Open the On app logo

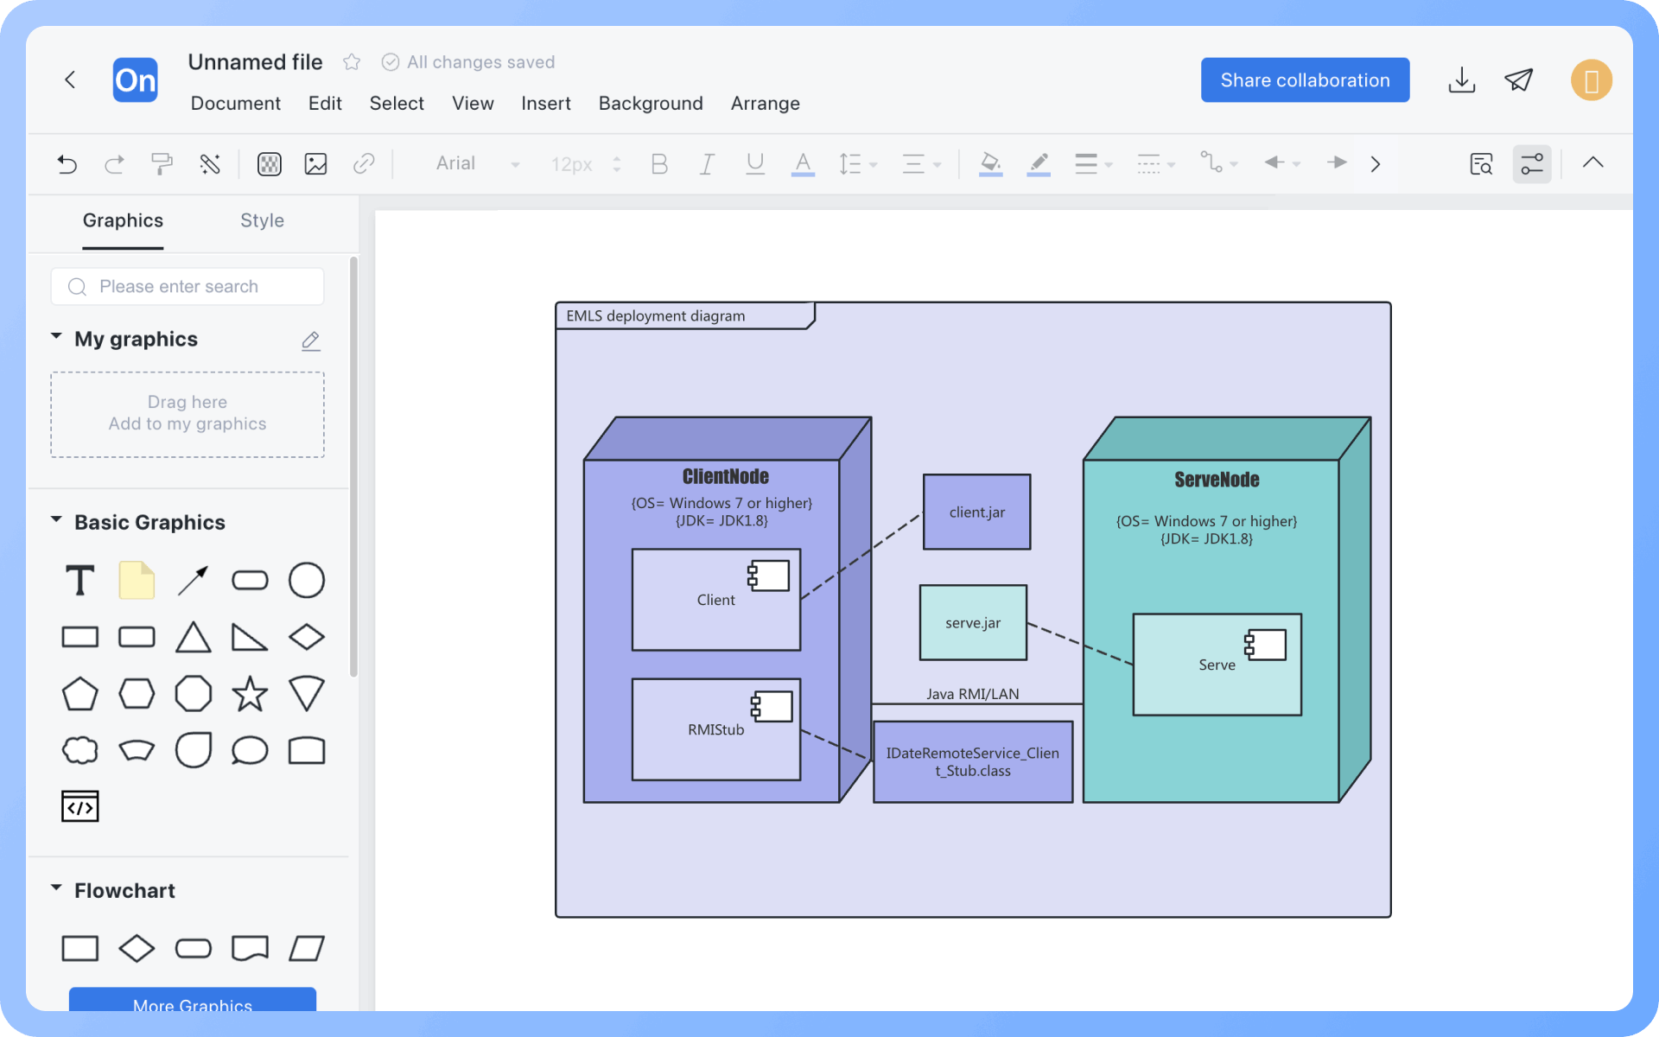[x=136, y=80]
